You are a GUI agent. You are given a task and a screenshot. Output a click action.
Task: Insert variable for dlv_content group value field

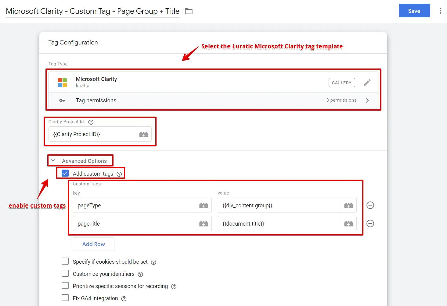348,206
